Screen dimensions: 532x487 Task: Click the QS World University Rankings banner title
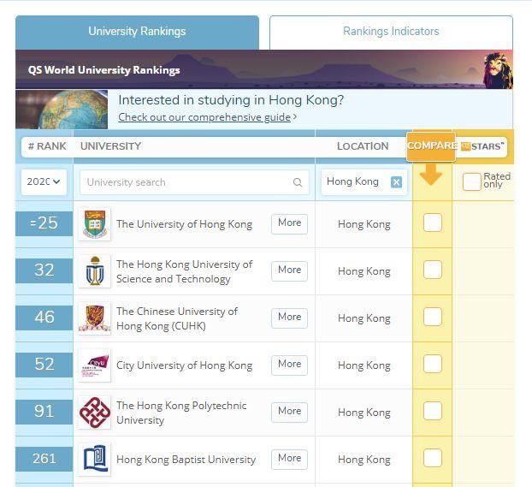103,70
